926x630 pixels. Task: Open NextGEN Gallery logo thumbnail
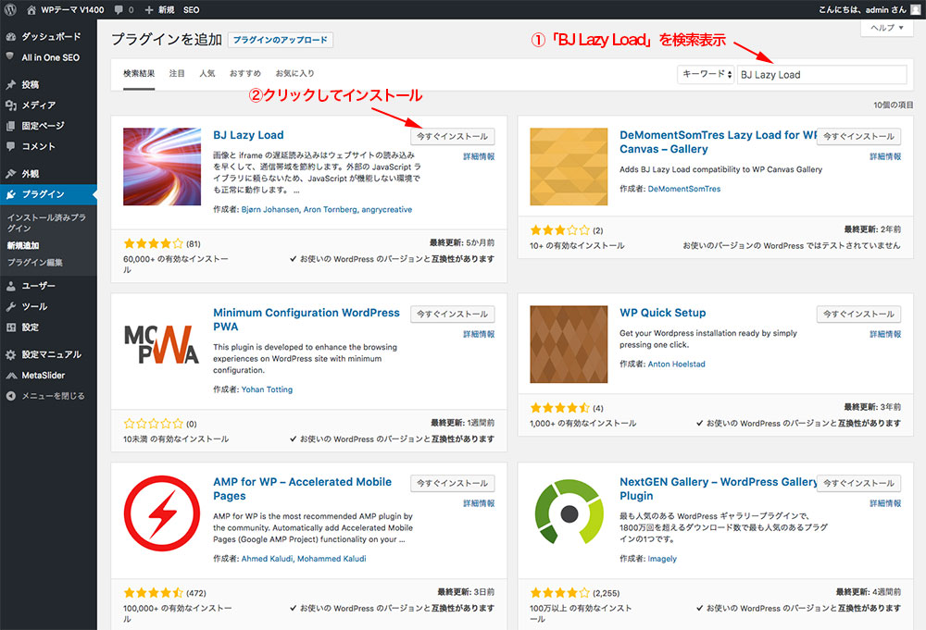point(569,513)
